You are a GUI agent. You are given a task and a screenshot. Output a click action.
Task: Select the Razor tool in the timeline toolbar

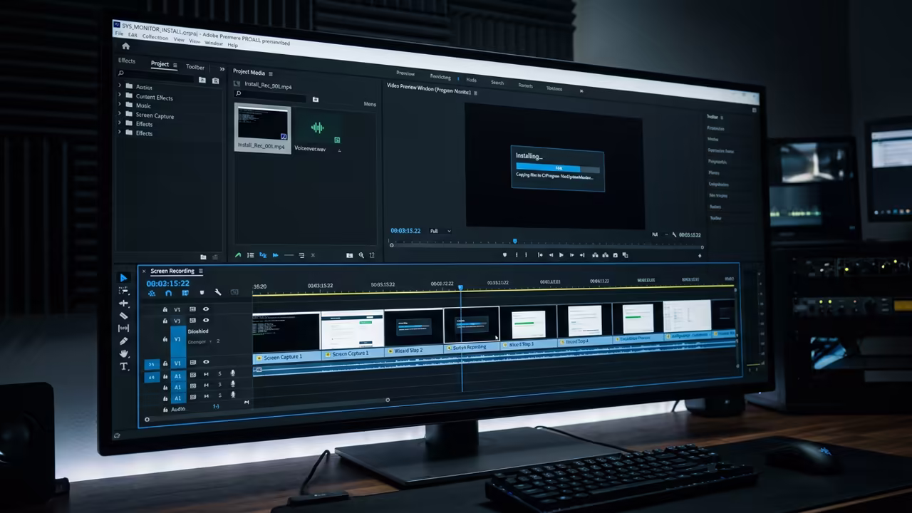tap(123, 316)
